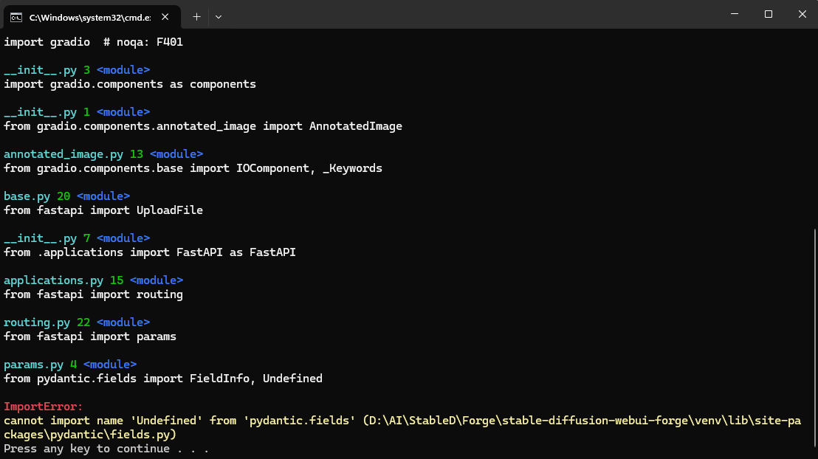Click the annotated_image.py file name
Viewport: 818px width, 459px height.
[x=63, y=154]
